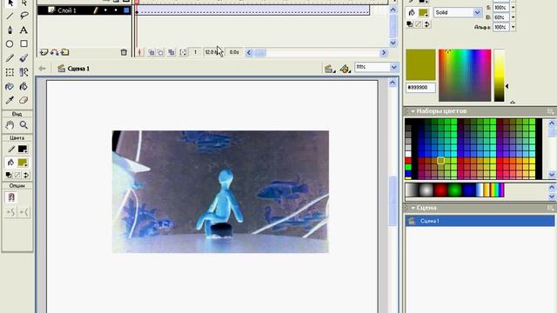Click the hex color #999900 field
557x313 pixels.
(420, 87)
